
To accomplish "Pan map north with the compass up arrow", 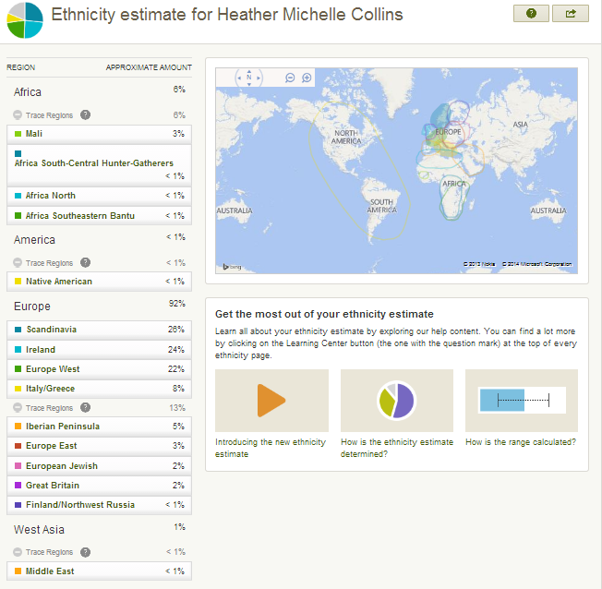I will (247, 69).
